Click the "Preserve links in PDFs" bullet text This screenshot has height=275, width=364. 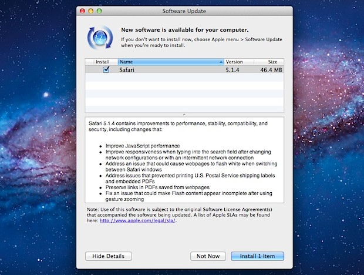(157, 187)
